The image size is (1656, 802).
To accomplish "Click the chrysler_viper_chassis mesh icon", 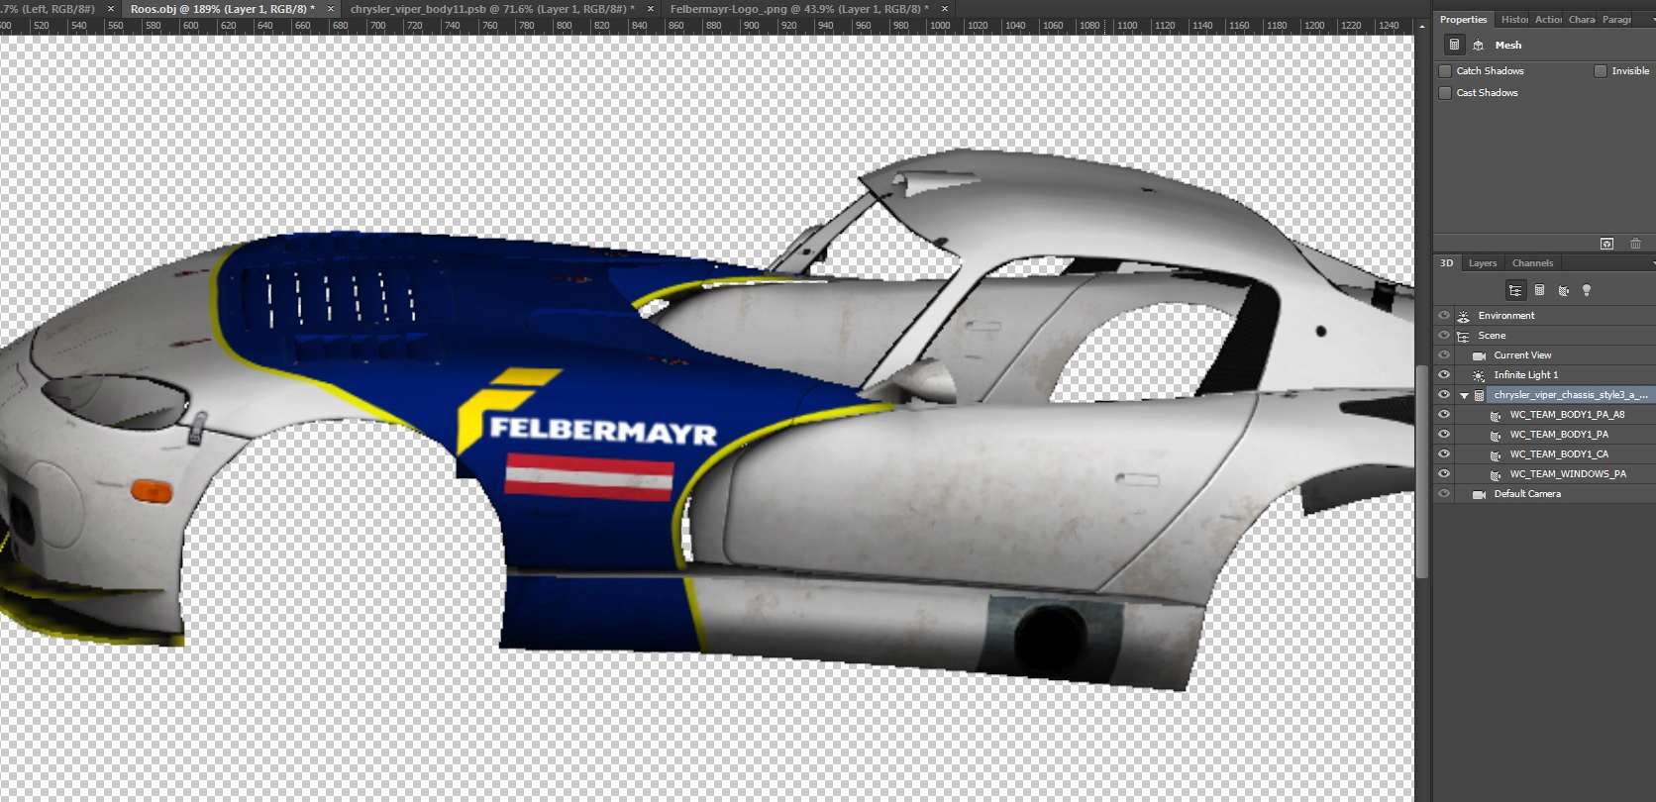I will (x=1480, y=395).
